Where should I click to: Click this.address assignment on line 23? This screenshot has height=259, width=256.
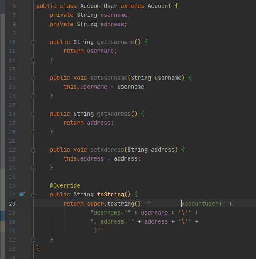102,158
